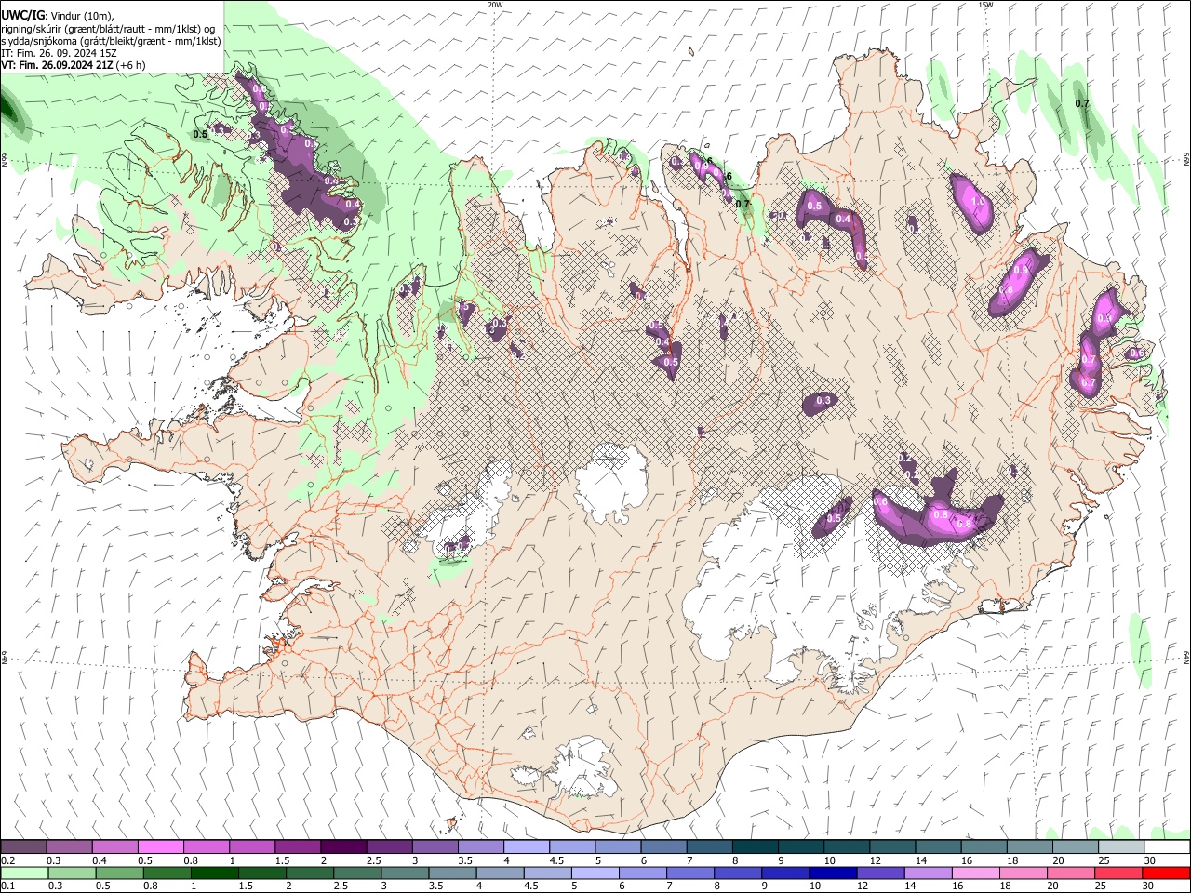Pick the deep blue 10 rain legend swatch

[x=833, y=873]
